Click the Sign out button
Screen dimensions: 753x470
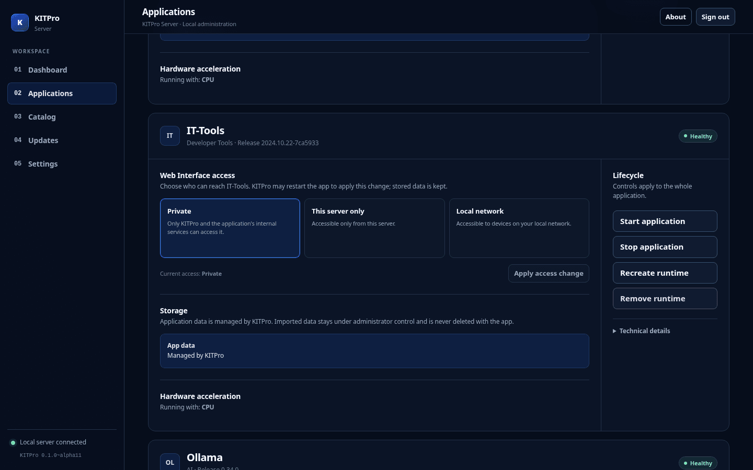(x=715, y=17)
